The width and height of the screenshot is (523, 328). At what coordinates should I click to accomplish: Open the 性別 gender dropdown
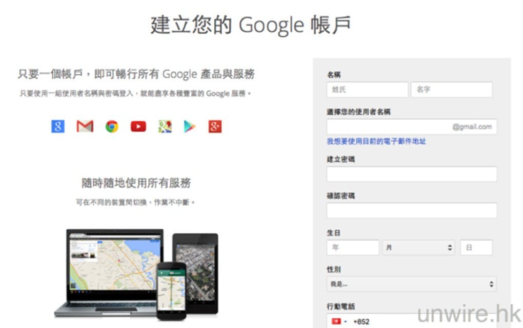click(412, 284)
